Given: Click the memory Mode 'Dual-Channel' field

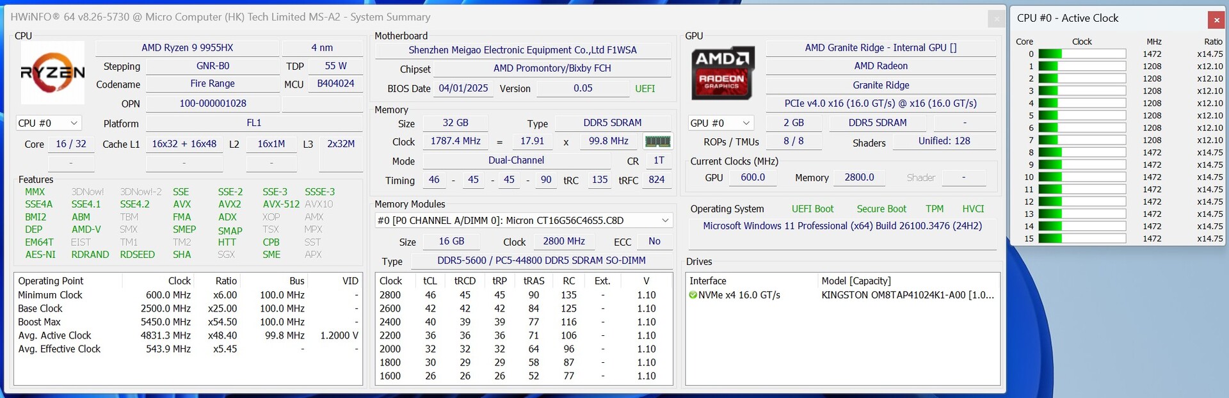Looking at the screenshot, I should point(517,161).
